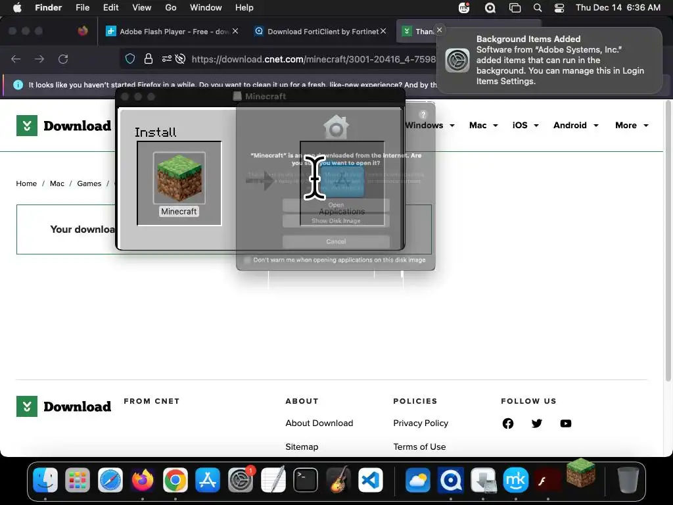This screenshot has width=673, height=505.
Task: Open YouTube link in footer
Action: coord(566,423)
